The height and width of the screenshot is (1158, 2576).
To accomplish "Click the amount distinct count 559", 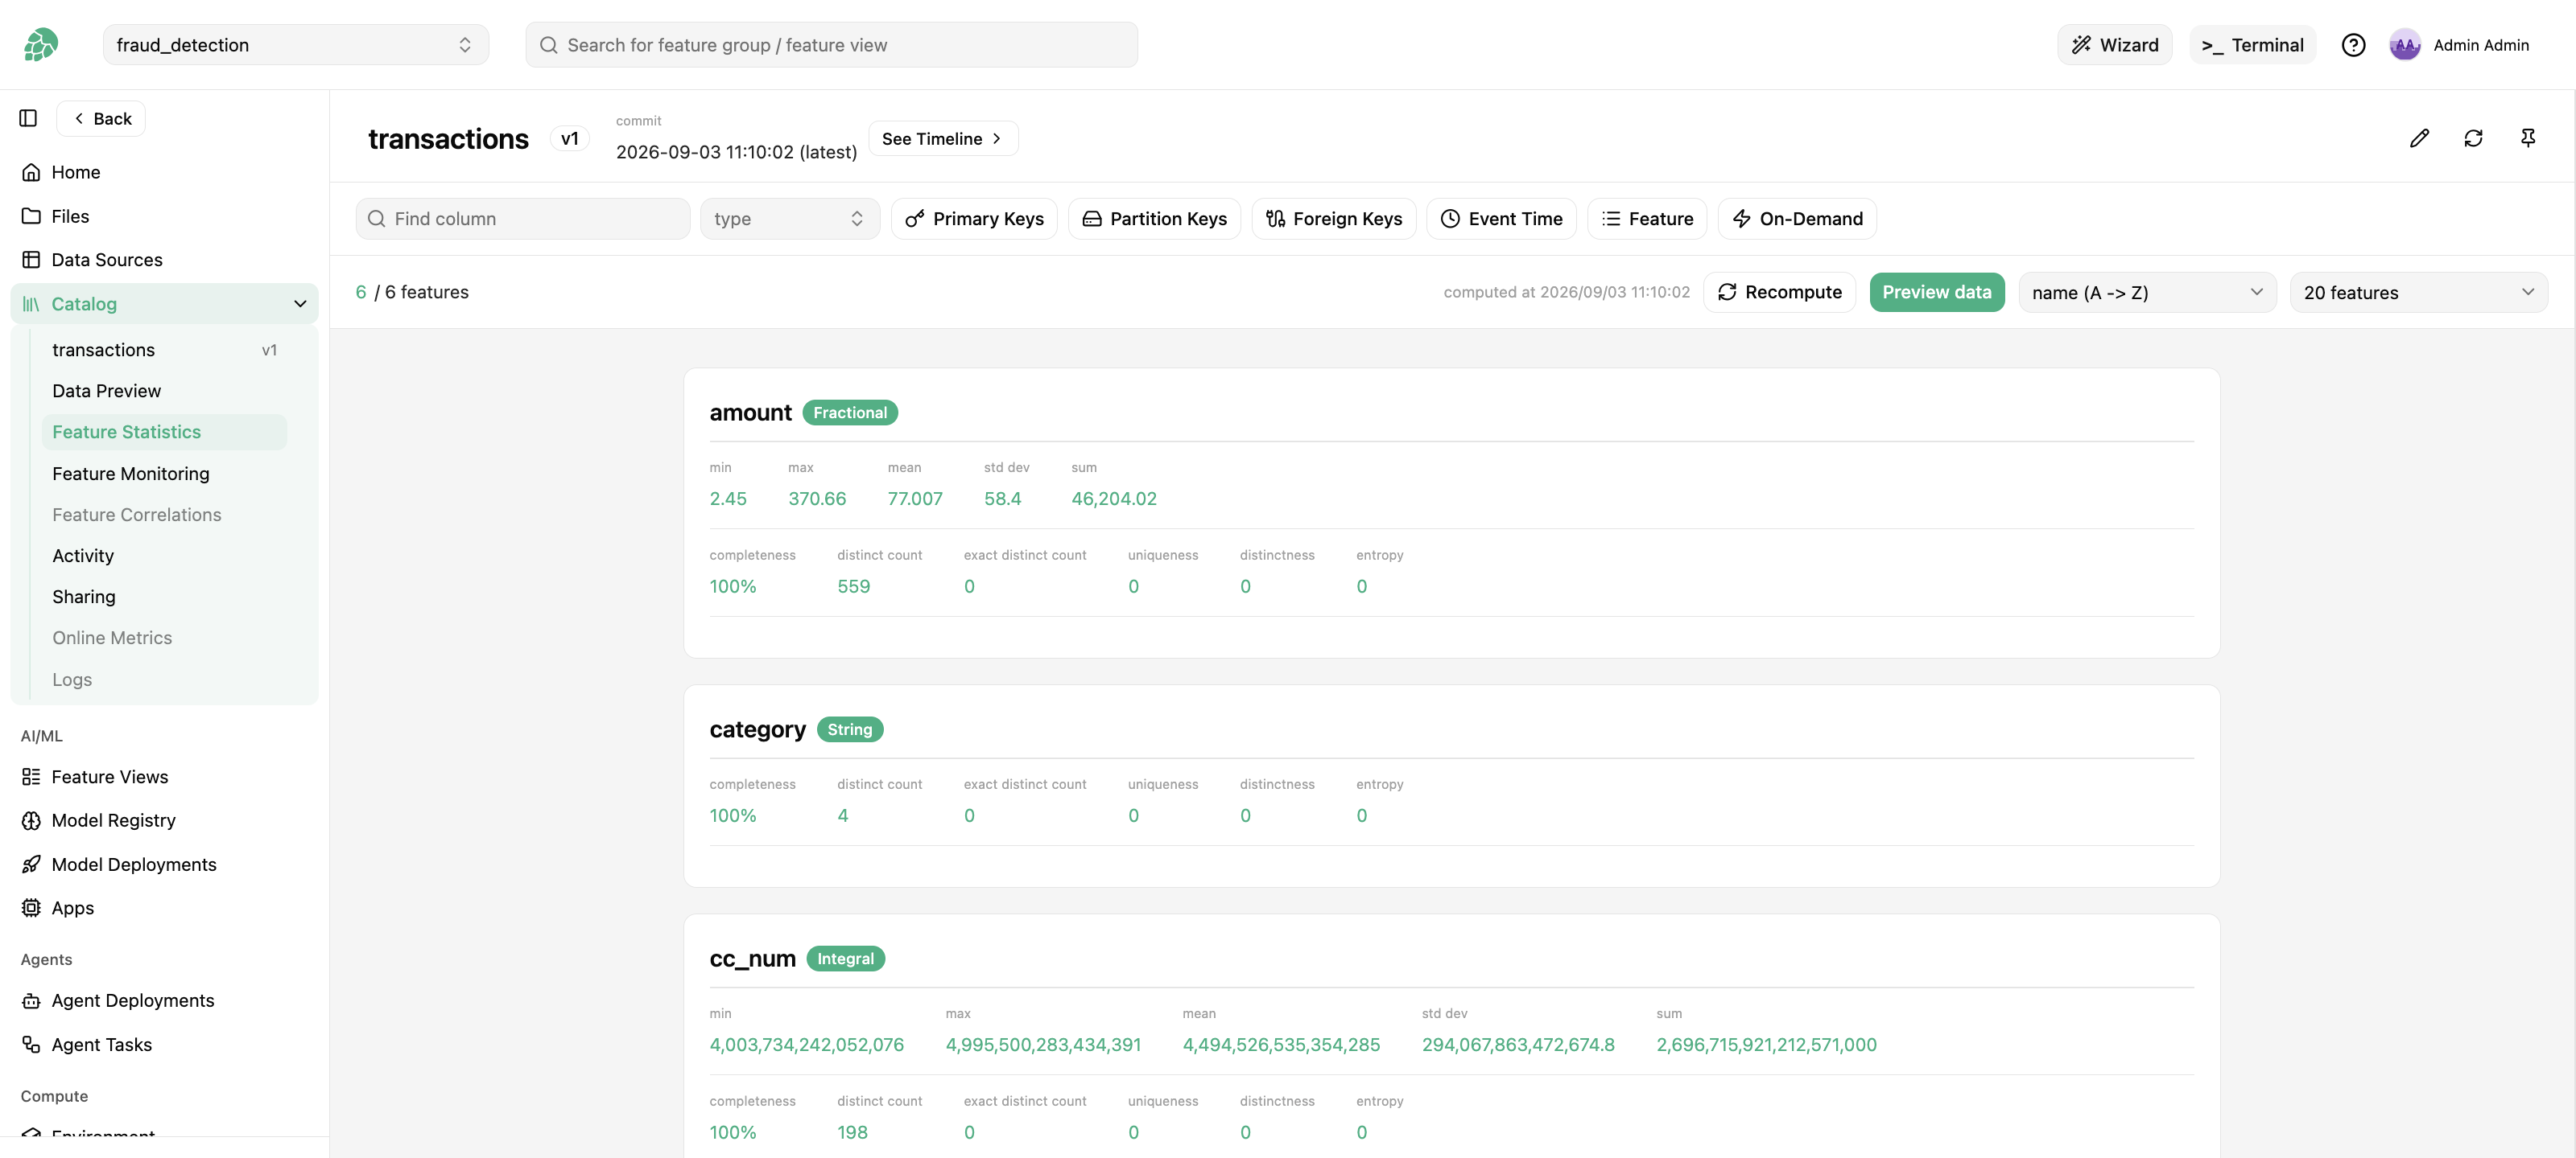I will [853, 586].
